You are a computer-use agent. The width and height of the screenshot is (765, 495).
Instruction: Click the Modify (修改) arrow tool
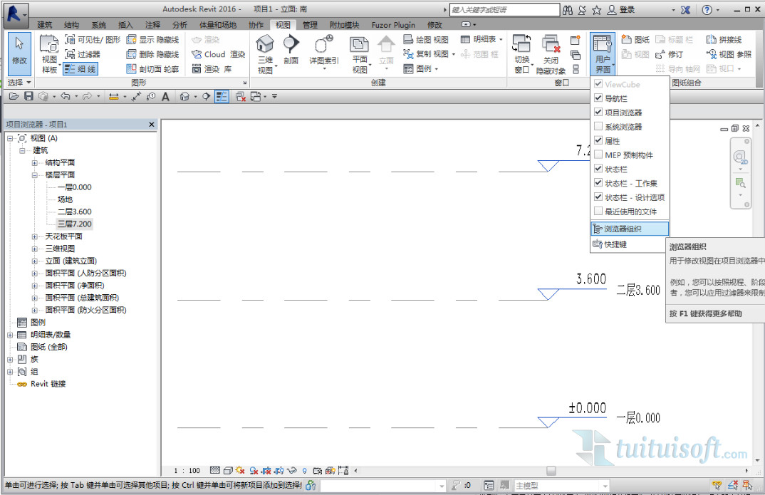(19, 48)
